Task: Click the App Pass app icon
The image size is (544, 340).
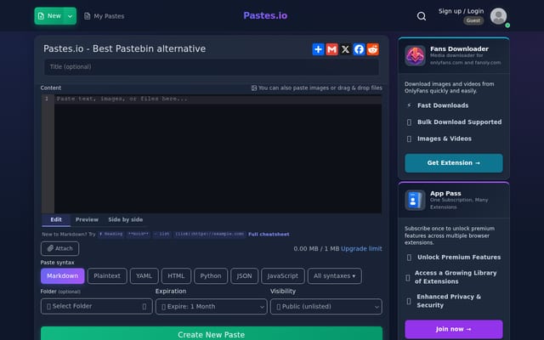Action: [415, 201]
